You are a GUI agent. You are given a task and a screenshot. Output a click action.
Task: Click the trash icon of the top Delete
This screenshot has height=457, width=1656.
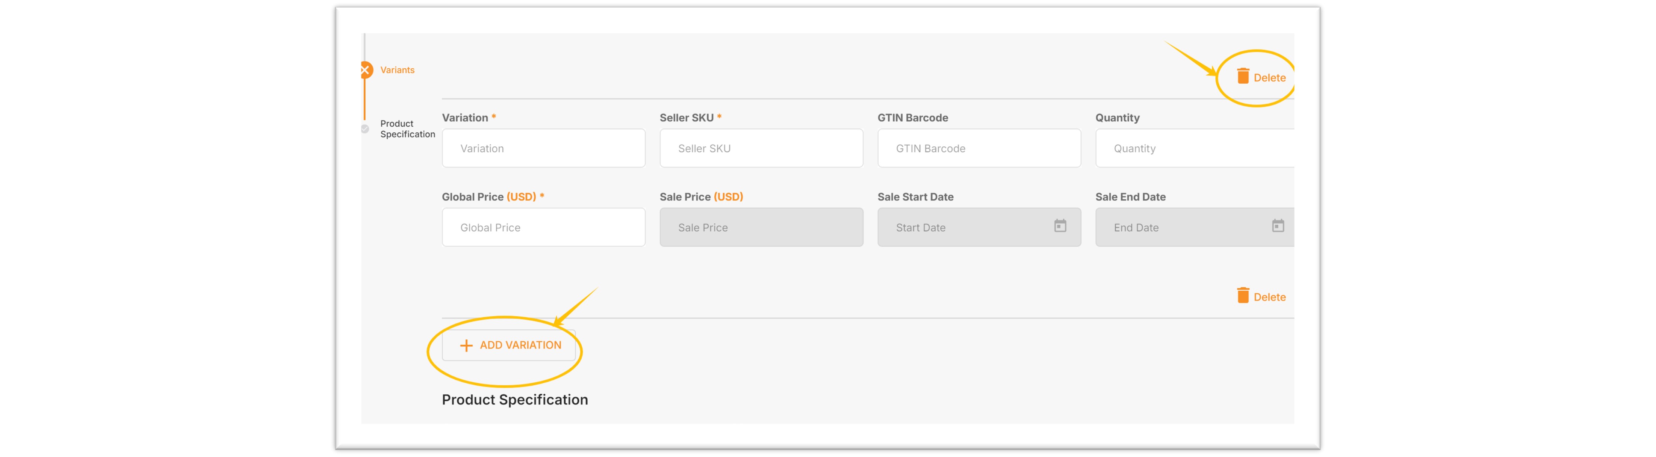1243,77
